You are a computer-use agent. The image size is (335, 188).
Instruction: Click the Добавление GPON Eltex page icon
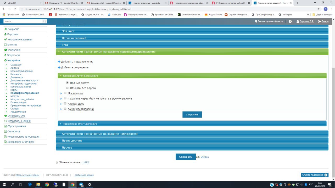[5, 142]
